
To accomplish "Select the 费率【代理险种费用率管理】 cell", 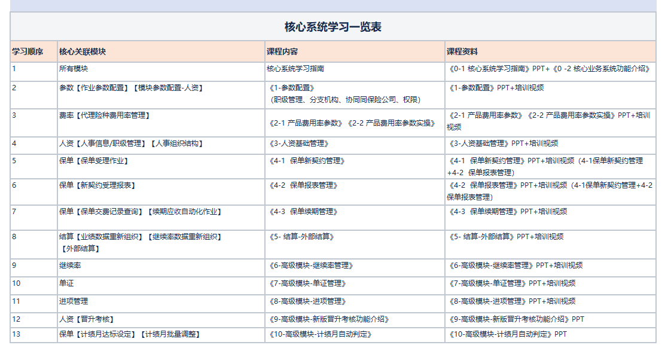I will (104, 115).
